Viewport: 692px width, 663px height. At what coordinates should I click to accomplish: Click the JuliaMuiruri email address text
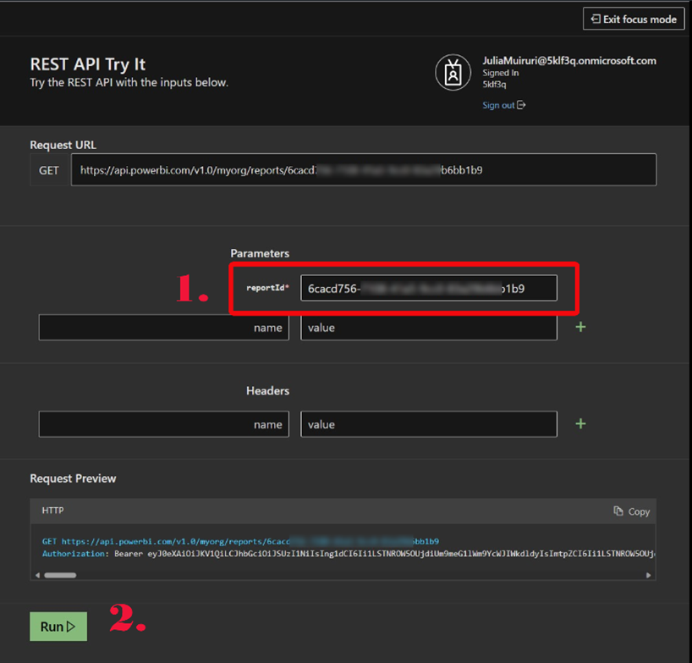(x=568, y=60)
